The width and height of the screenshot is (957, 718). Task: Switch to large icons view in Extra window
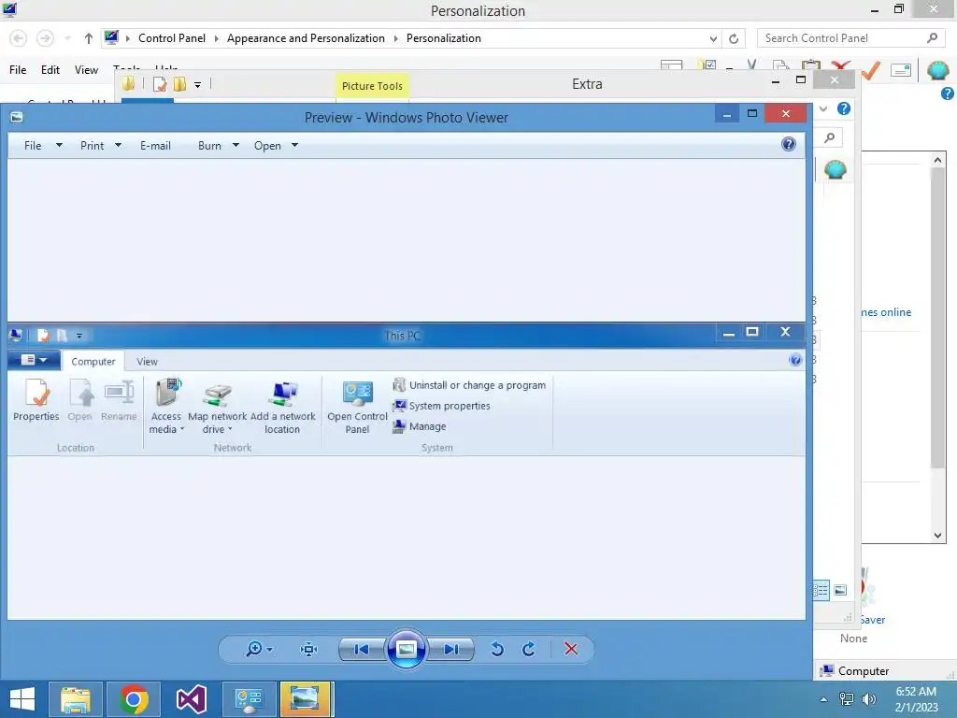point(840,590)
